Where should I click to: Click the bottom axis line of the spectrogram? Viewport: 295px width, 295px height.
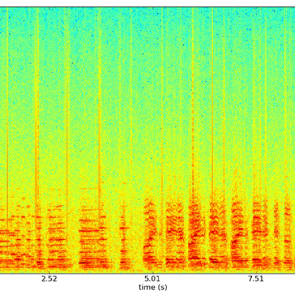pyautogui.click(x=147, y=274)
